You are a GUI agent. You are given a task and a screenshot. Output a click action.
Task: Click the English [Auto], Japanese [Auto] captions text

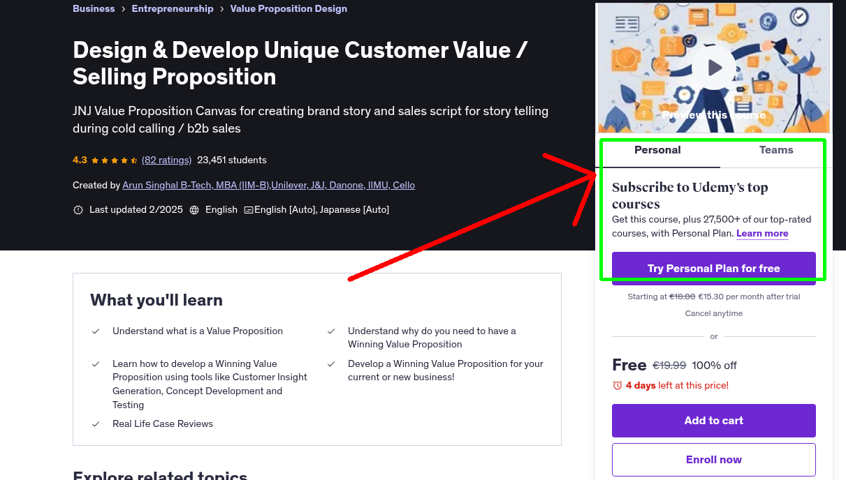[x=321, y=209]
